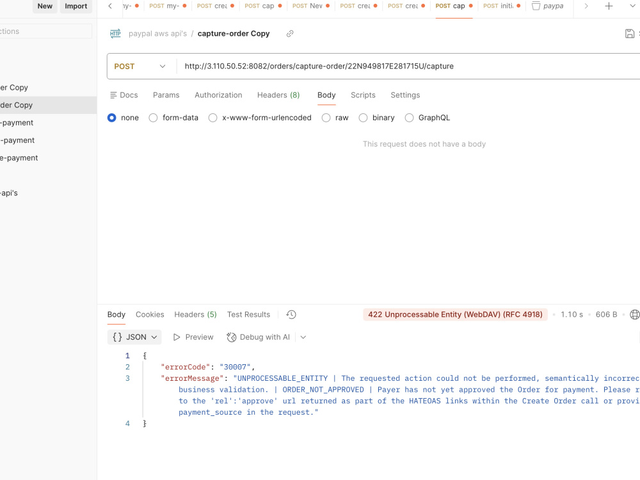This screenshot has height=480, width=640.
Task: Click the request URL input field
Action: (x=408, y=66)
